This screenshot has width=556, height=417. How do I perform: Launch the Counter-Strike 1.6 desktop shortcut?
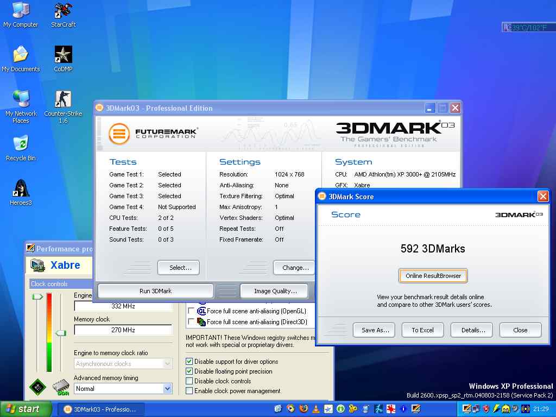click(63, 106)
